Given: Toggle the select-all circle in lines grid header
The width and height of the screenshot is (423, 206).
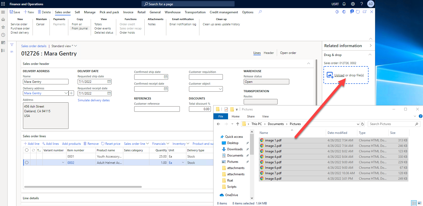Looking at the screenshot, I should (x=27, y=150).
